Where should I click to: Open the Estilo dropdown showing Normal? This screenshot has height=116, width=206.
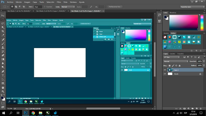pyautogui.click(x=68, y=7)
